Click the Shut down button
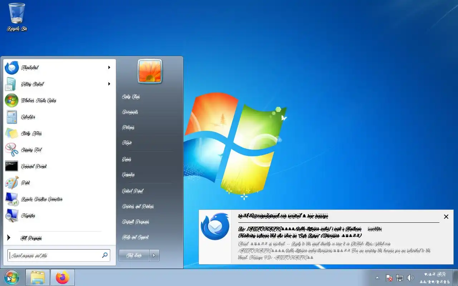The height and width of the screenshot is (286, 458). click(x=134, y=256)
